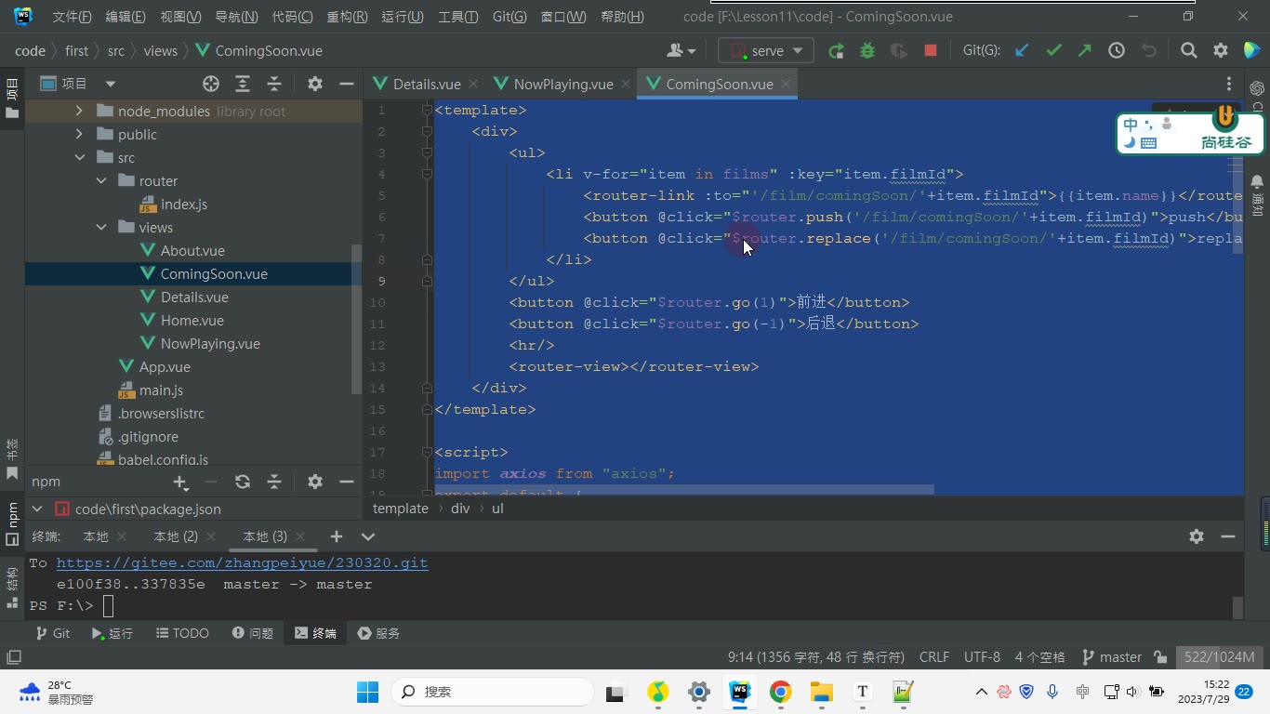The height and width of the screenshot is (714, 1270).
Task: Expand the node_modules folder
Action: [79, 112]
